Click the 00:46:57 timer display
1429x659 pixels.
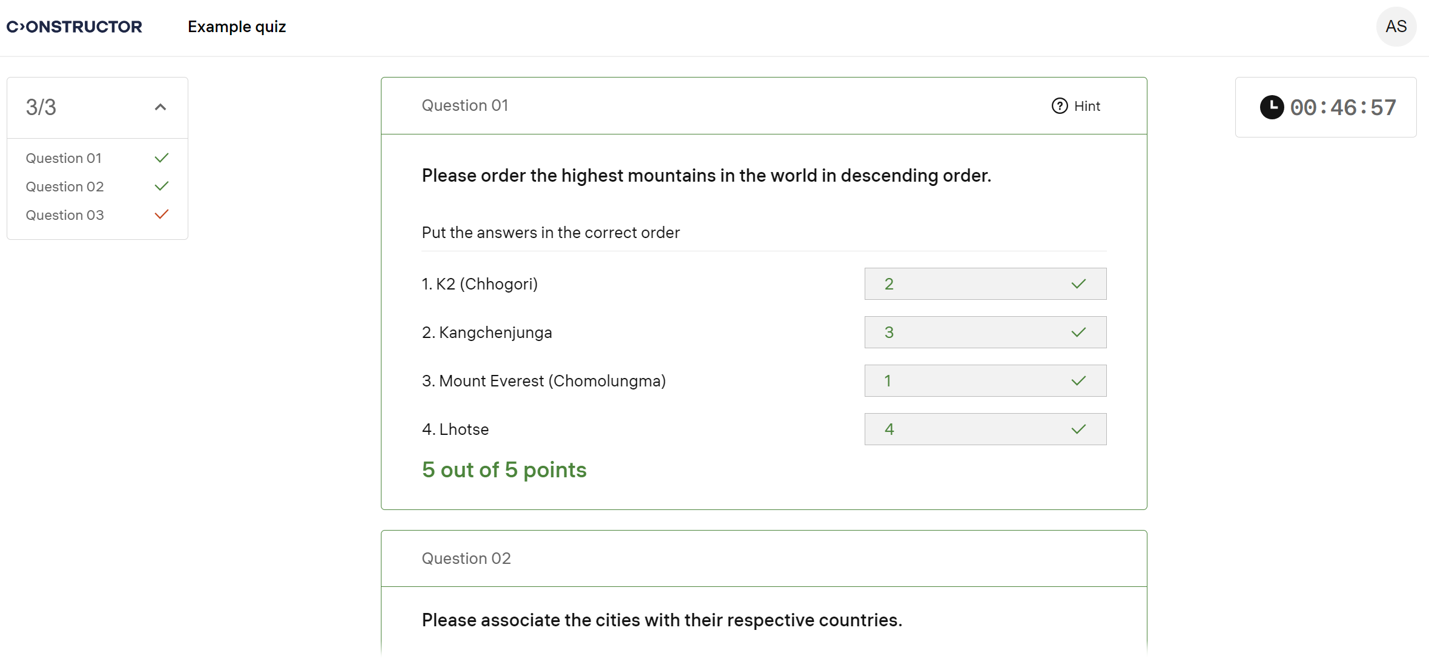point(1343,108)
